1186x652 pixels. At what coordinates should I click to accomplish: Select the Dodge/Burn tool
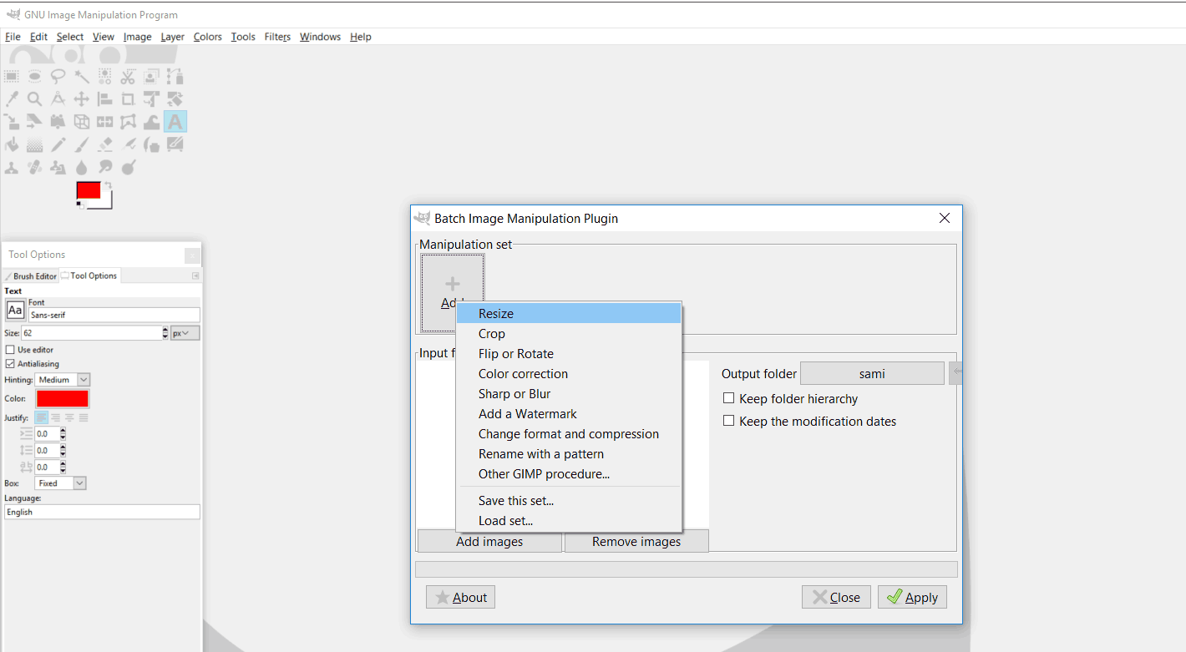(x=128, y=167)
